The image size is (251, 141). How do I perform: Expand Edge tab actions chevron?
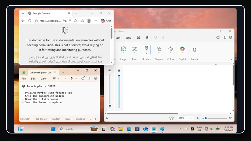click(23, 13)
